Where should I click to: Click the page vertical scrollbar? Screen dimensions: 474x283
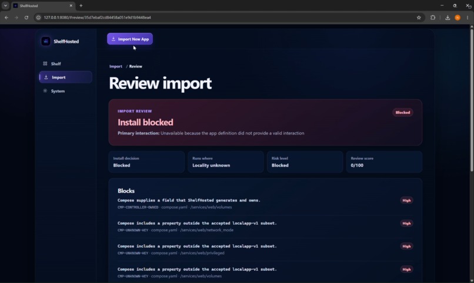[x=472, y=99]
